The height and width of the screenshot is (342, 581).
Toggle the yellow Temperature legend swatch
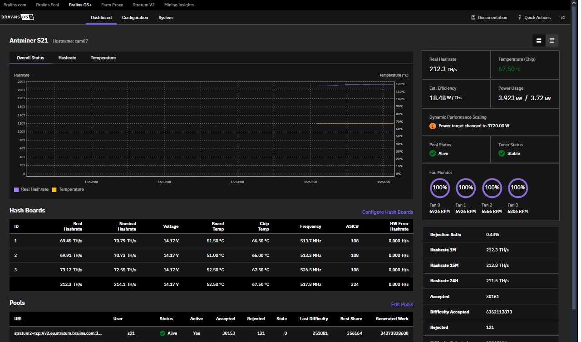pos(54,189)
